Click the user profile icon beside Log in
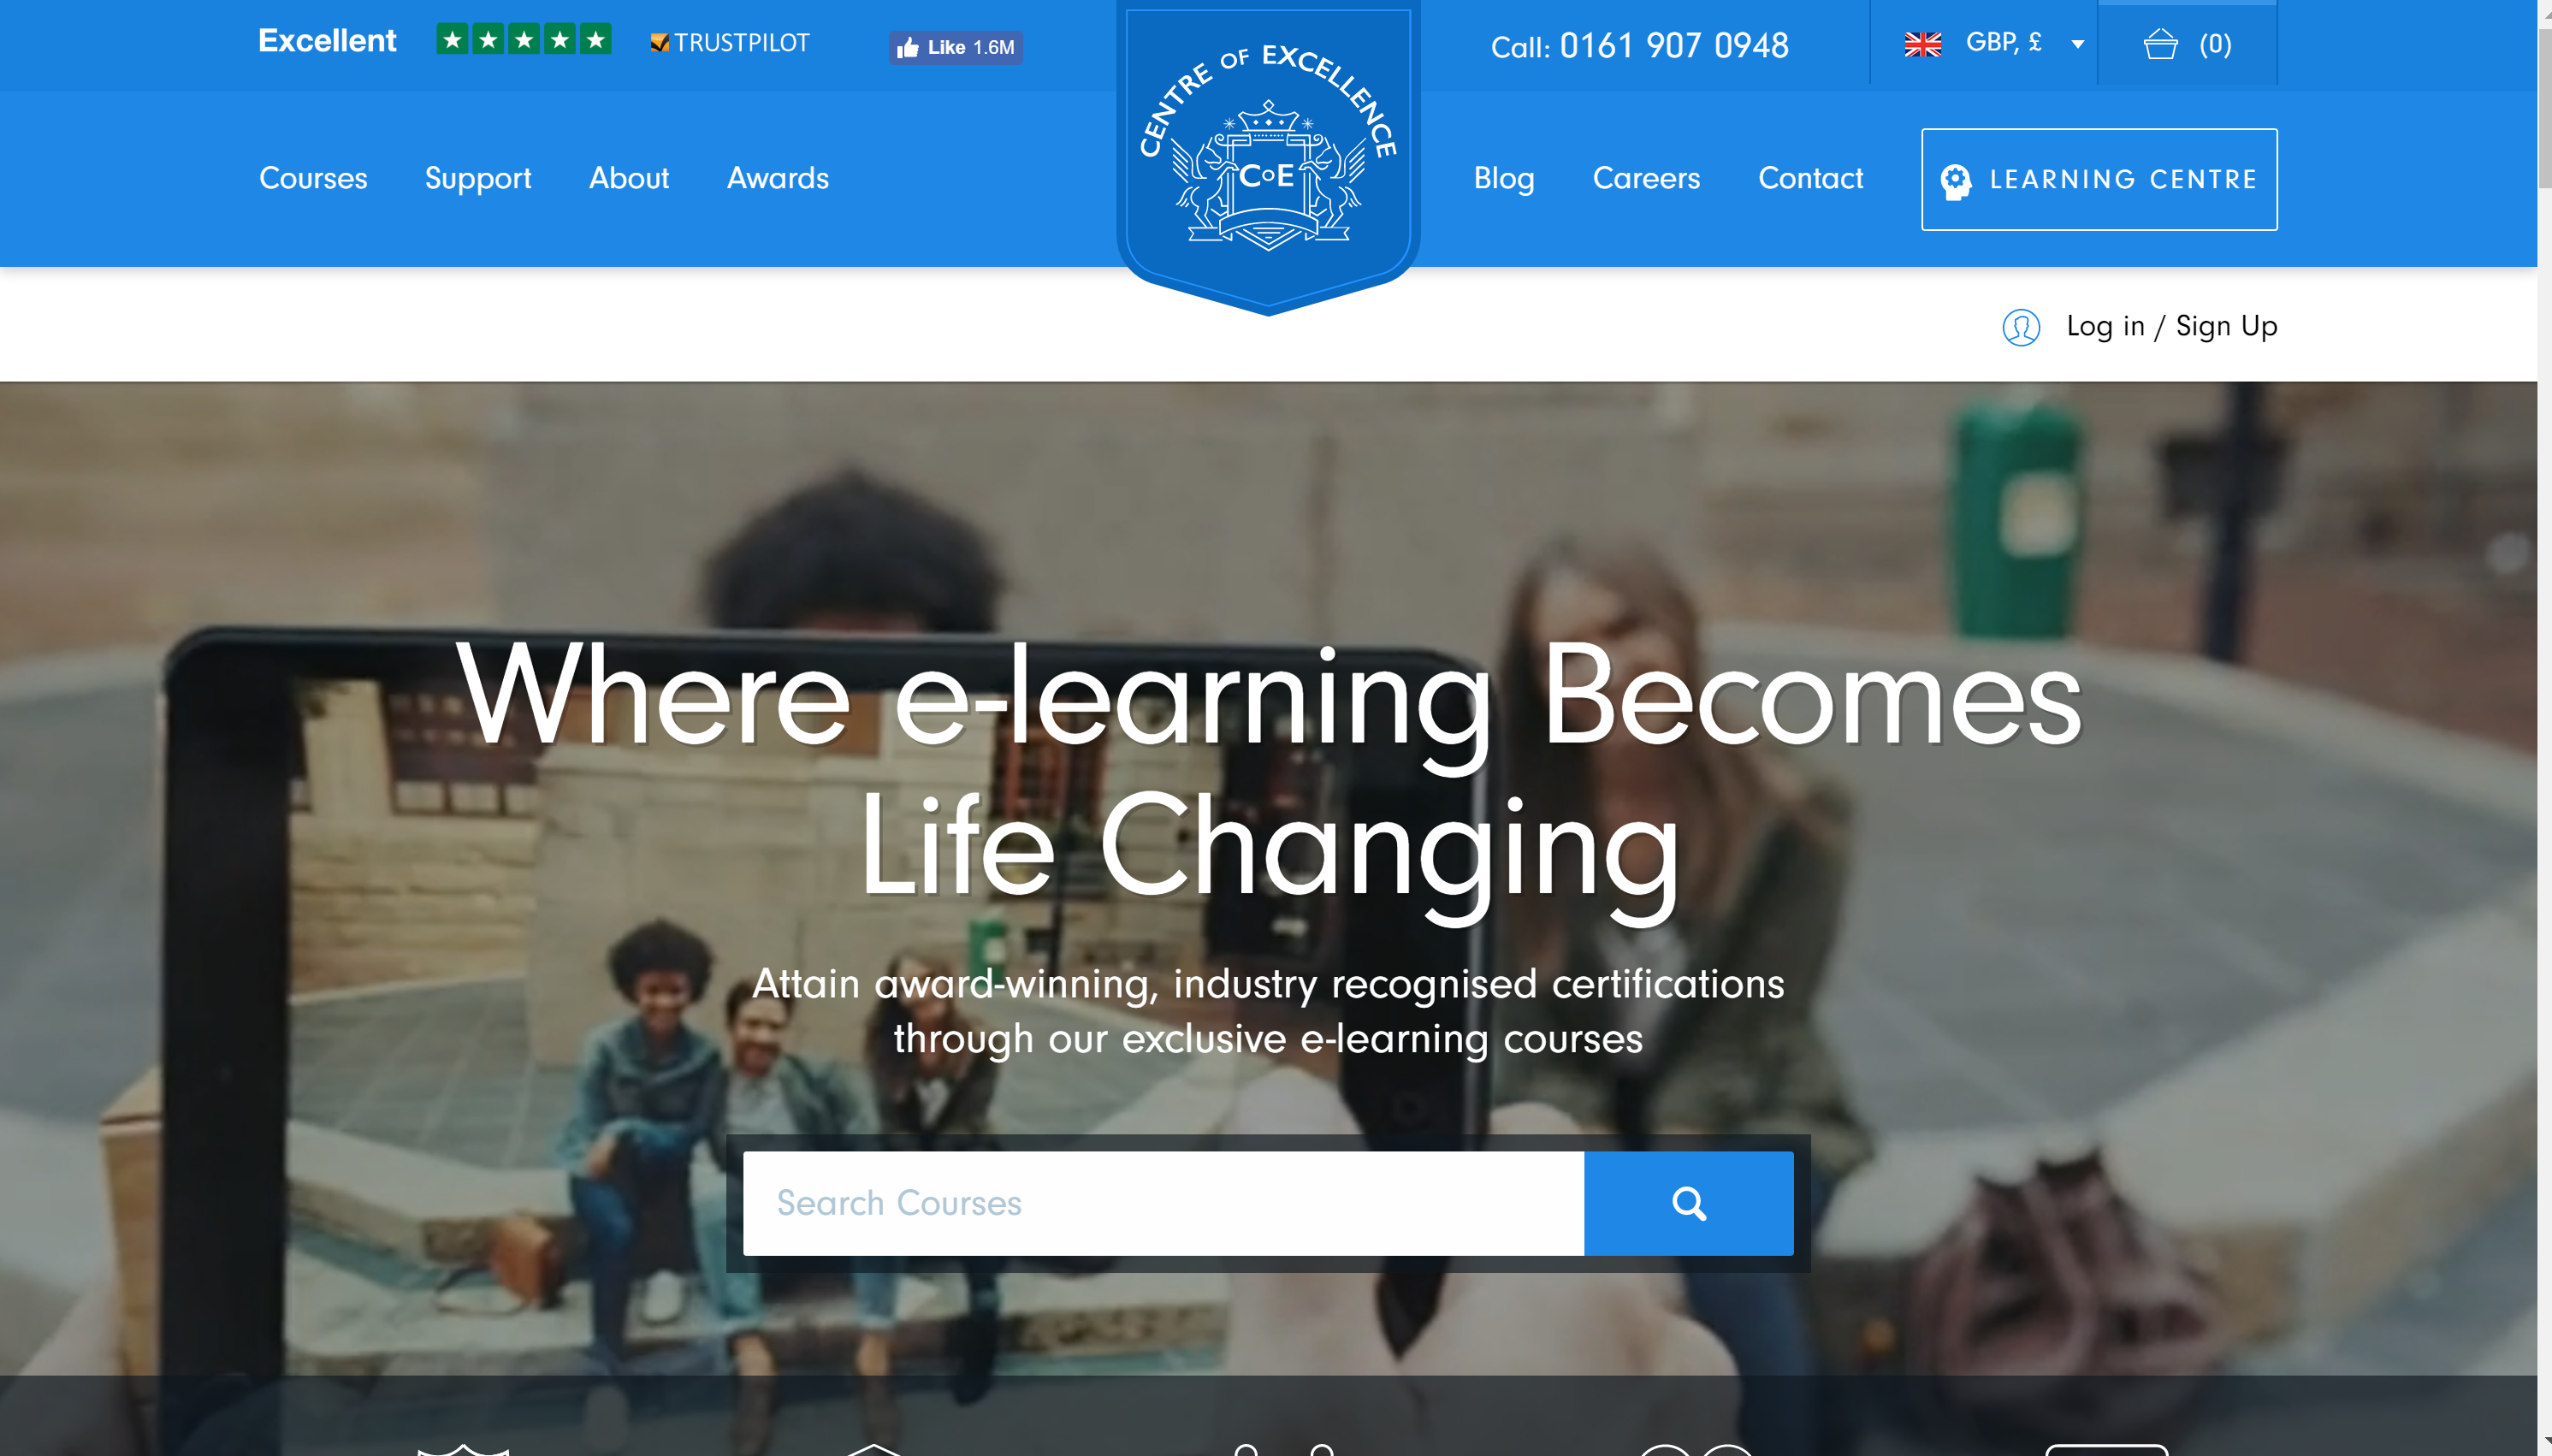This screenshot has width=2552, height=1456. 2021,327
